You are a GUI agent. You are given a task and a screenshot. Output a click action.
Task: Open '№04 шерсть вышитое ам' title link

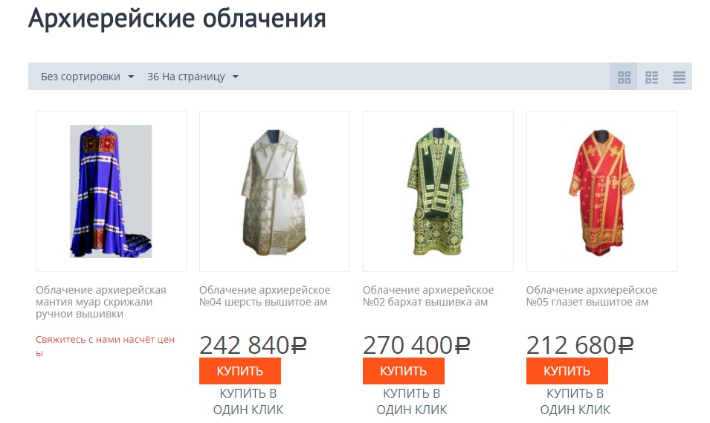pyautogui.click(x=265, y=296)
